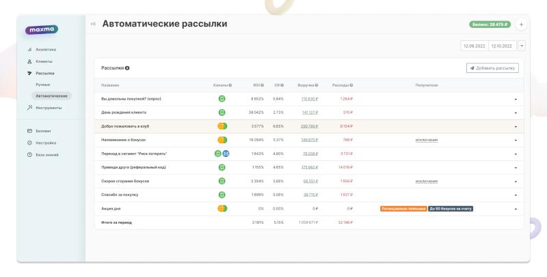Select Ручные under Рассылки in the sidebar
The width and height of the screenshot is (547, 277).
point(44,85)
